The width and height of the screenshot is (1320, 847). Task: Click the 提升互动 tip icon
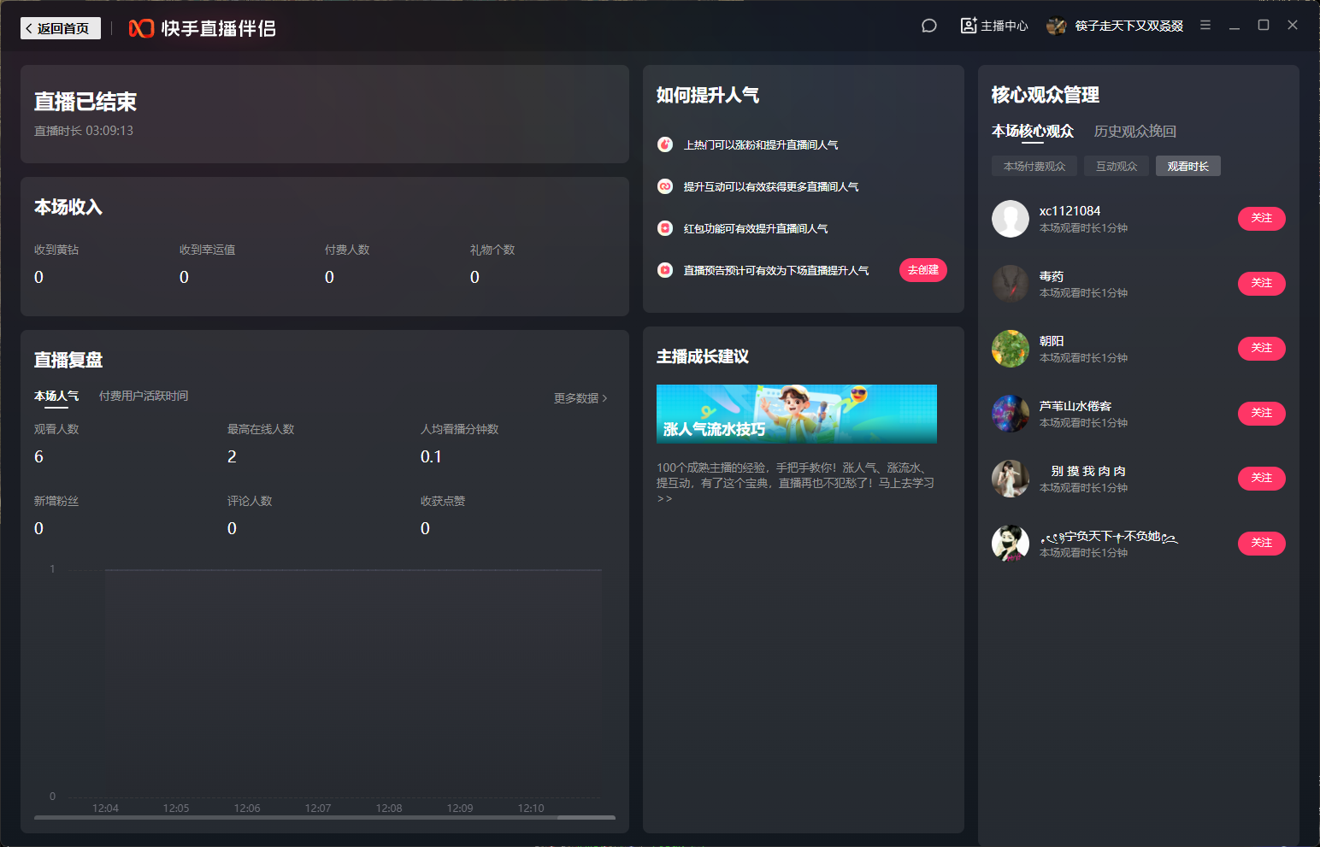click(665, 186)
